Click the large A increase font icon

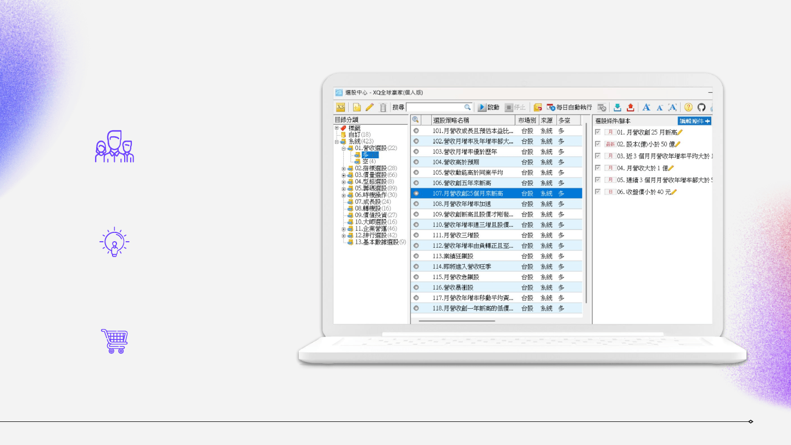647,107
